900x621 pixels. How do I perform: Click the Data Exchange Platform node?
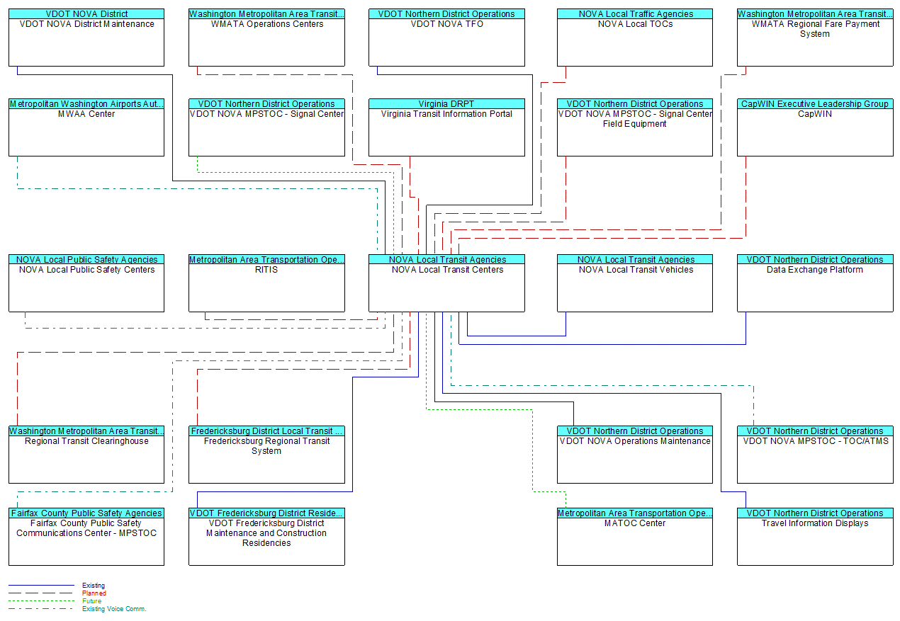(815, 283)
